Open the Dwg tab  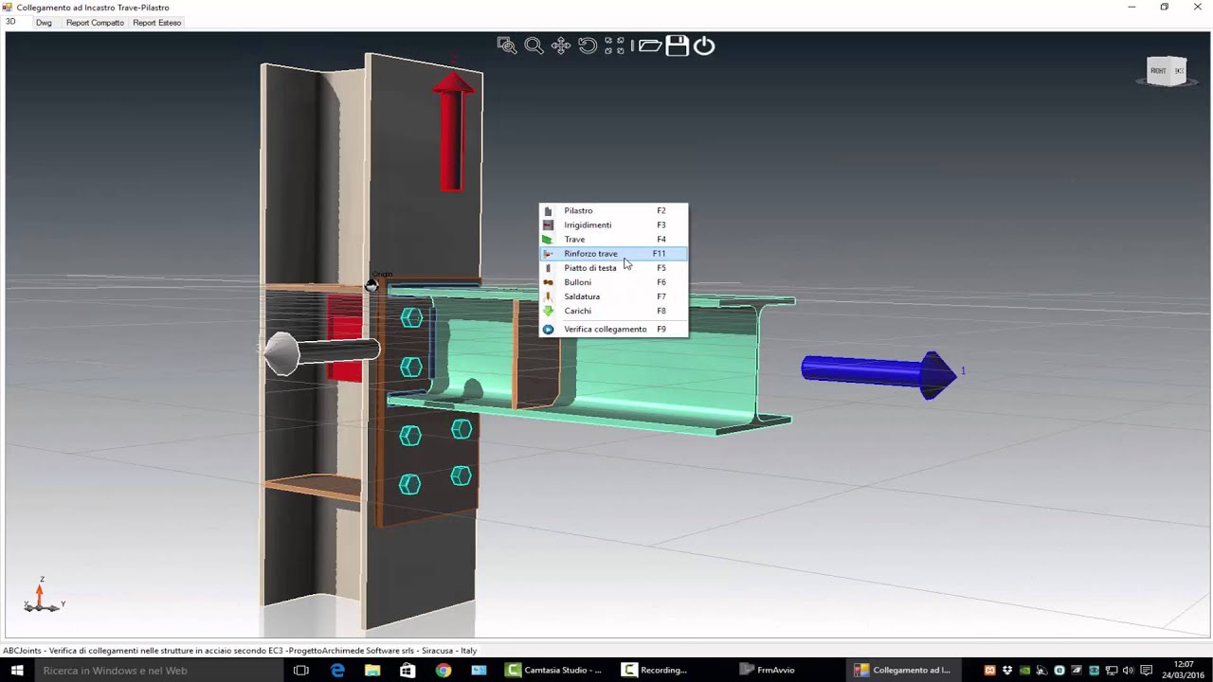(x=44, y=22)
